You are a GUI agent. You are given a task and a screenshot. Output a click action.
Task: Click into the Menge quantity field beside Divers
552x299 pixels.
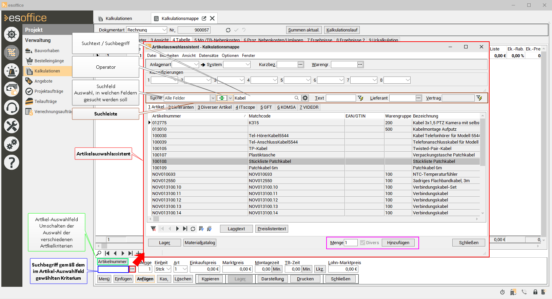[x=351, y=243]
